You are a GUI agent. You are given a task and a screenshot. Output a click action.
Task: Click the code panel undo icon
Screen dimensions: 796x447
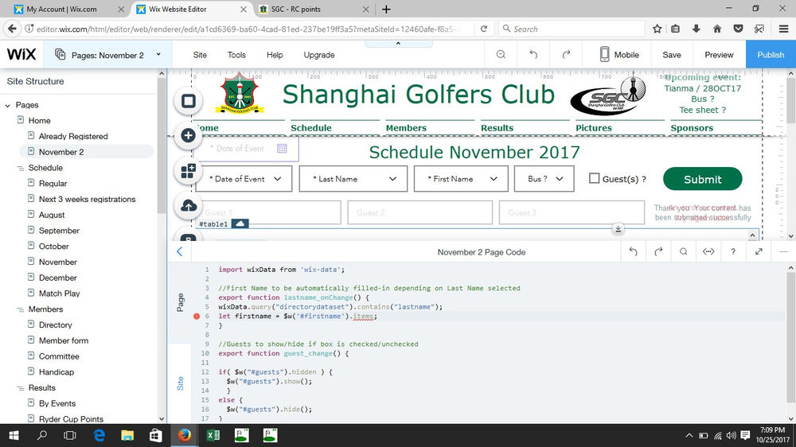pyautogui.click(x=633, y=251)
